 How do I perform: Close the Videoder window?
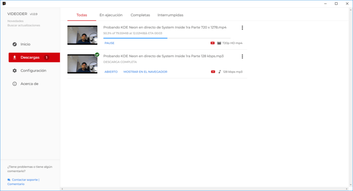(x=347, y=4)
